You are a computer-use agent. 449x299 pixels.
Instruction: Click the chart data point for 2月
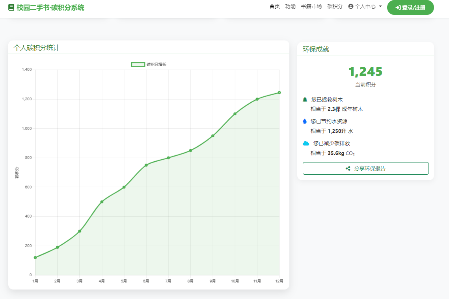point(57,247)
